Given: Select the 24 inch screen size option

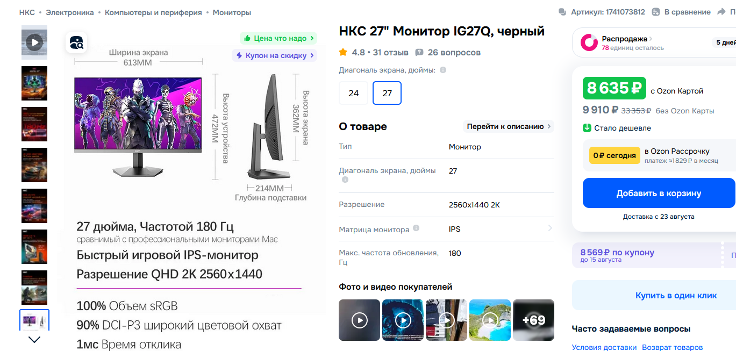Looking at the screenshot, I should tap(354, 93).
